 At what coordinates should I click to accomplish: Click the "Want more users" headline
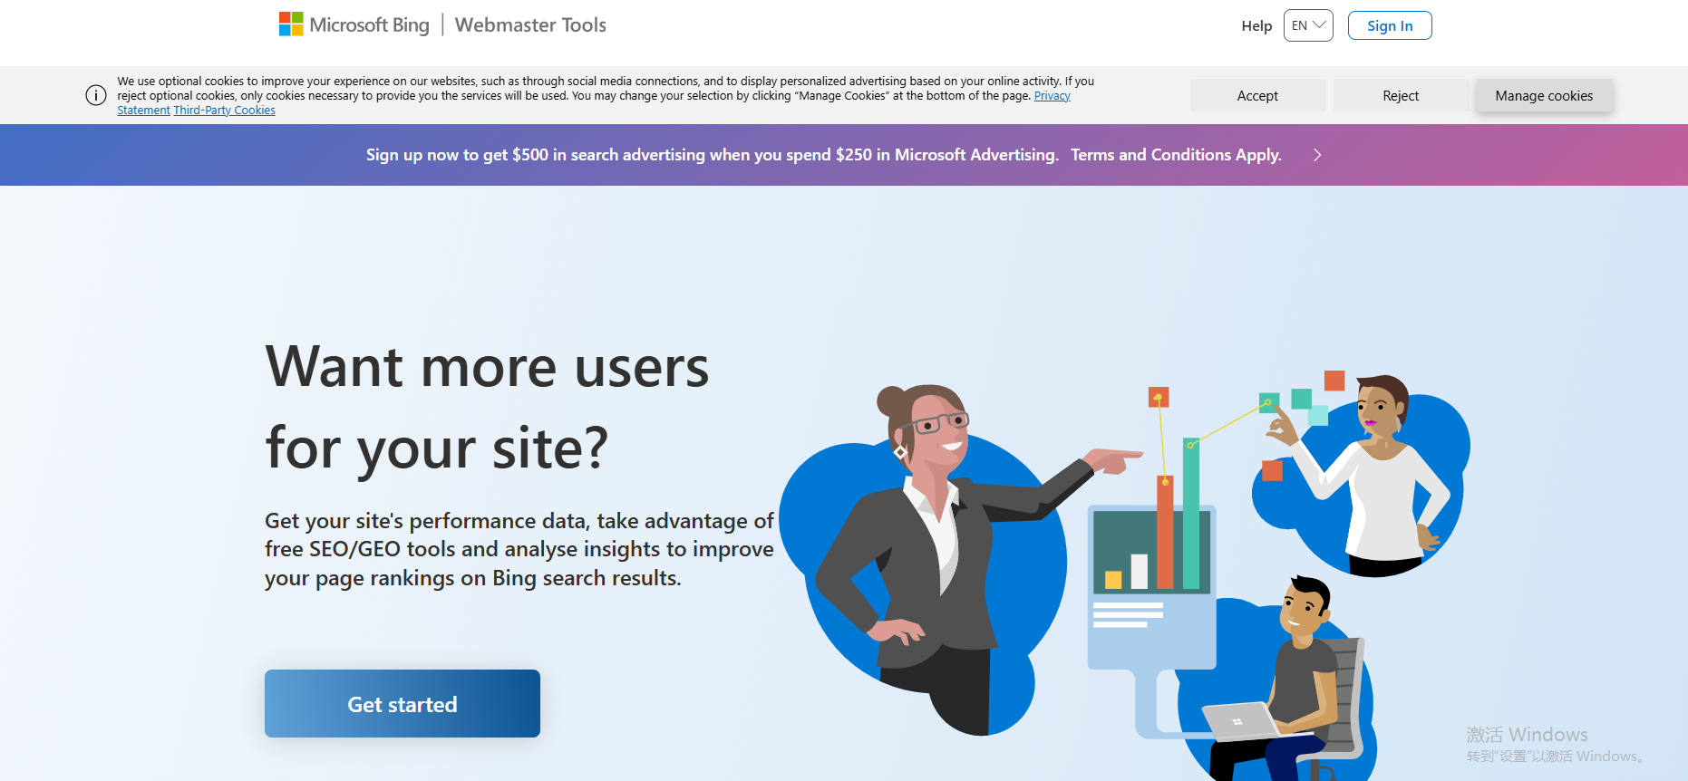[487, 367]
